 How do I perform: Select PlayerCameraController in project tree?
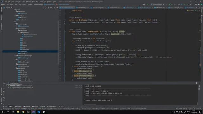29,35
